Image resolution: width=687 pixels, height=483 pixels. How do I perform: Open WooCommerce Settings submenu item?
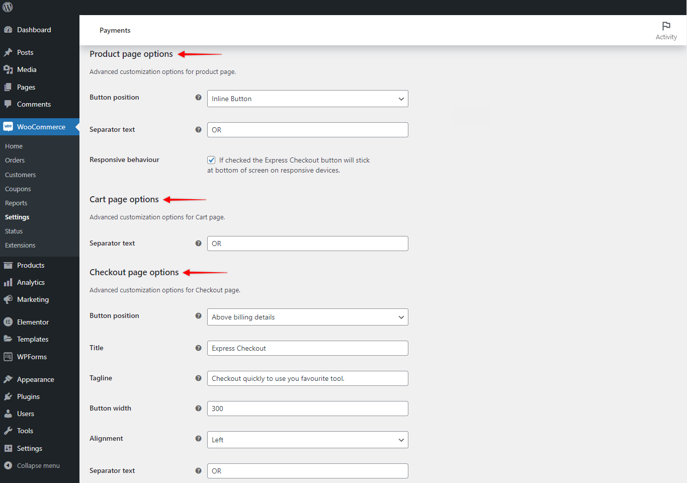pyautogui.click(x=17, y=217)
